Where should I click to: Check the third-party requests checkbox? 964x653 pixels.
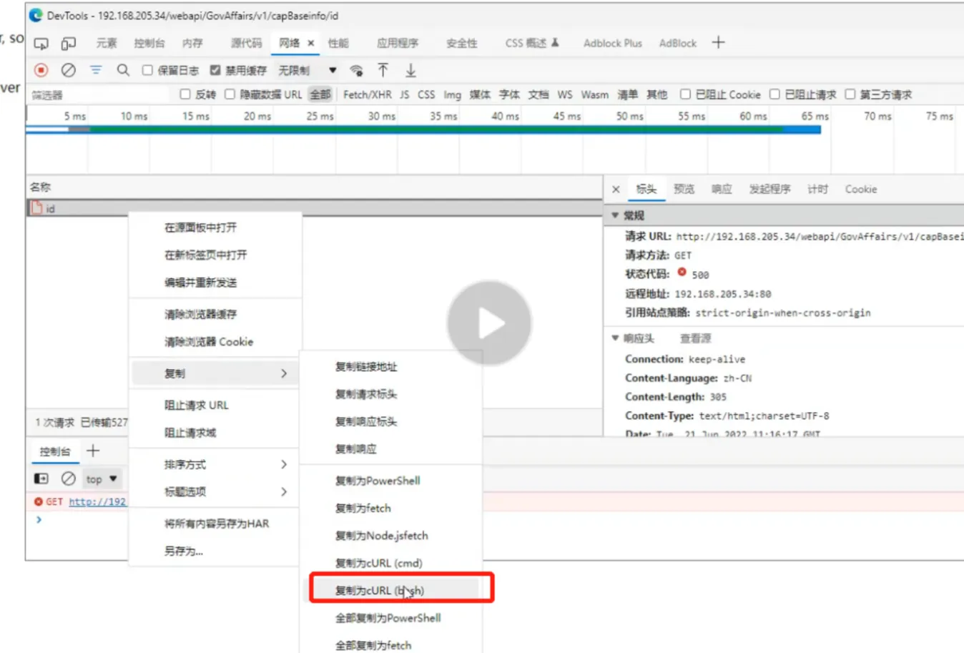[x=850, y=94]
